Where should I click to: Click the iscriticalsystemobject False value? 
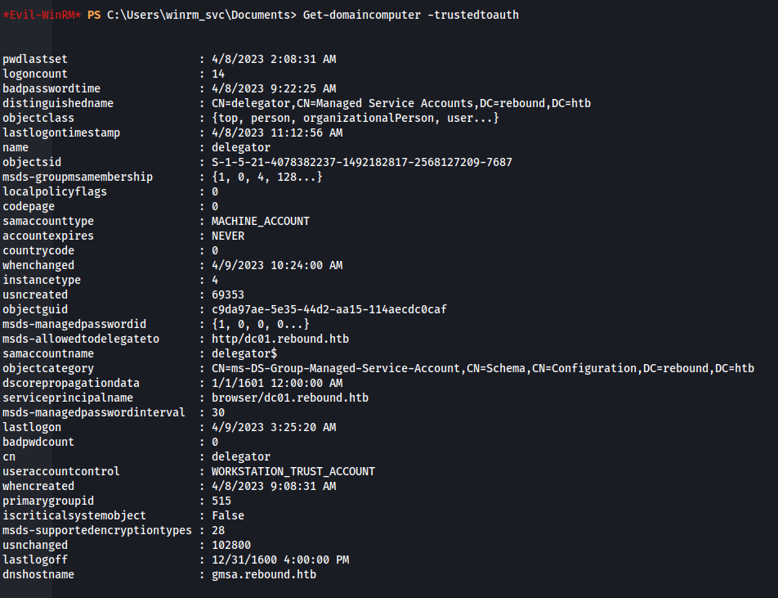click(227, 515)
